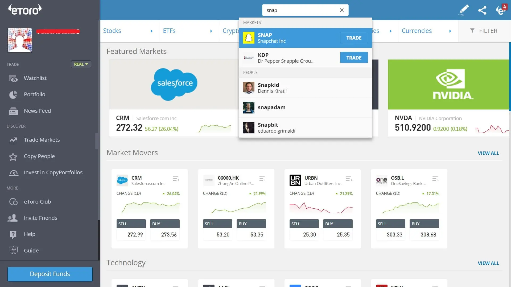This screenshot has height=287, width=511.
Task: Go to Portfolio
Action: pos(35,94)
